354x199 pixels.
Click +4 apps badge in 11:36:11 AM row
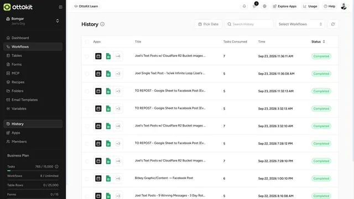[118, 56]
